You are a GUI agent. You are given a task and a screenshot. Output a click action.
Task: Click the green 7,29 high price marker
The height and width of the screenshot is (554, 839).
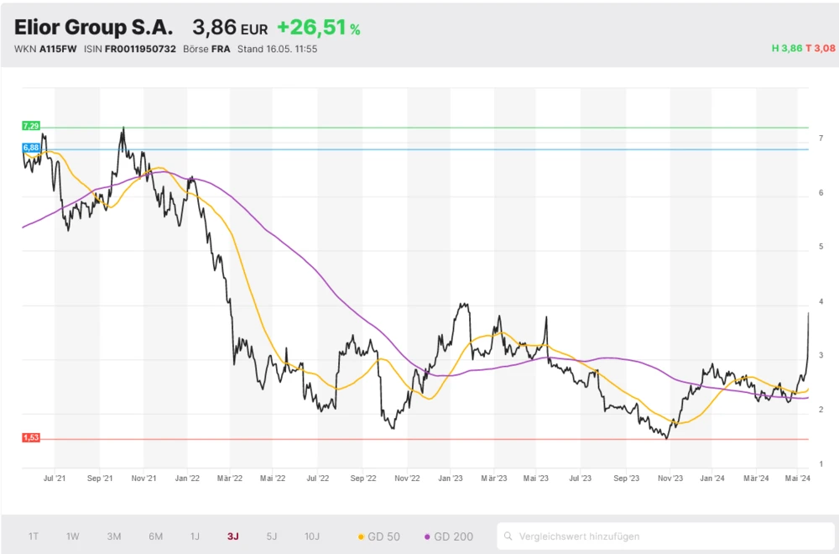tap(31, 126)
